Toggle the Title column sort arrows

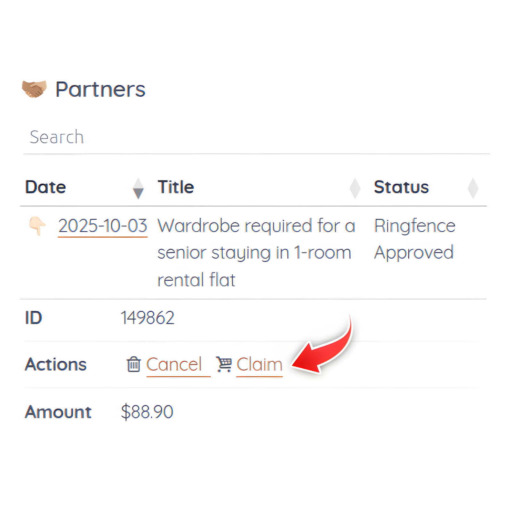tap(355, 188)
